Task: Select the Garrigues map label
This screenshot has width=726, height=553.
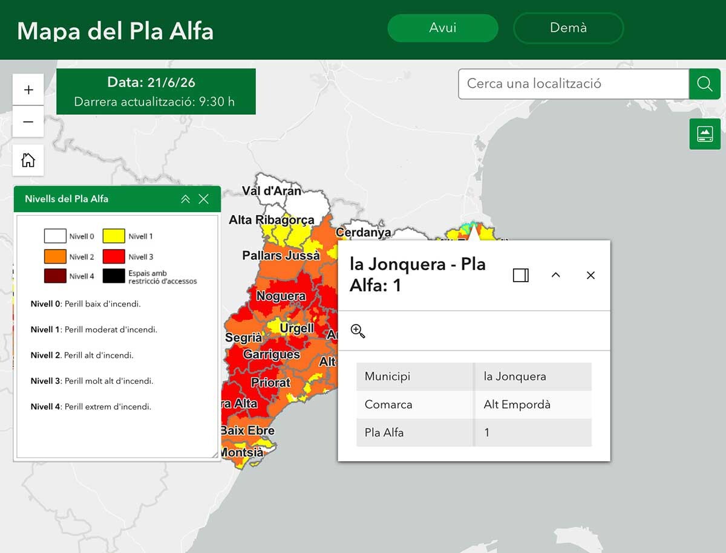Action: click(x=272, y=355)
